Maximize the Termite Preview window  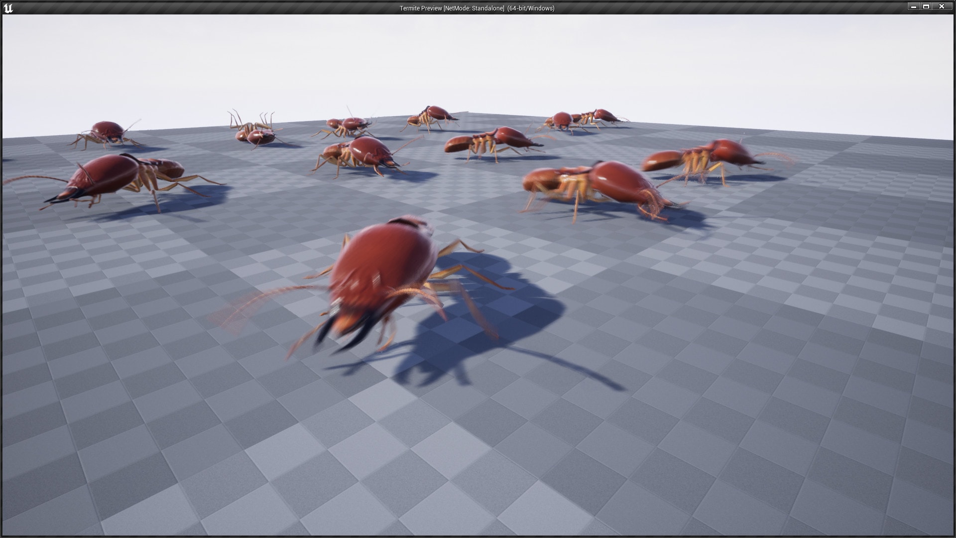pyautogui.click(x=928, y=7)
